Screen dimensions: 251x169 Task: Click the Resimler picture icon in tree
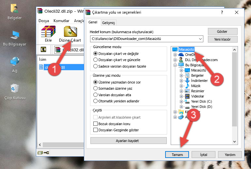tap(187, 91)
